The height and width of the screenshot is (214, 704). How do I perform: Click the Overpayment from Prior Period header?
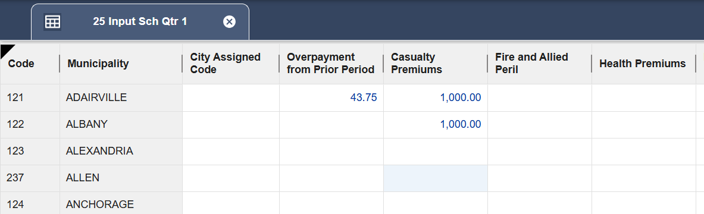tap(331, 64)
